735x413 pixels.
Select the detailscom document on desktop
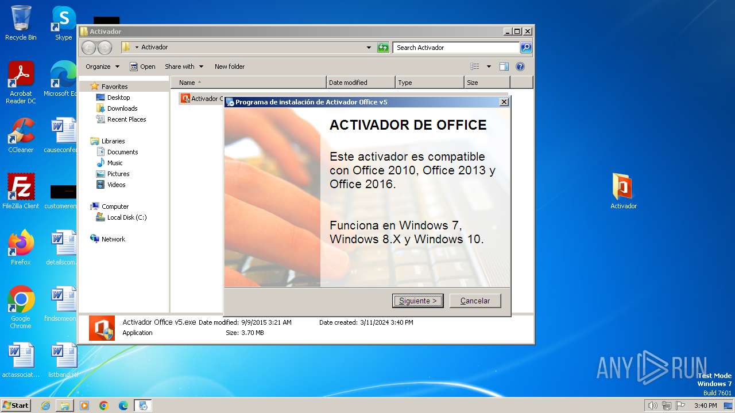pyautogui.click(x=62, y=248)
